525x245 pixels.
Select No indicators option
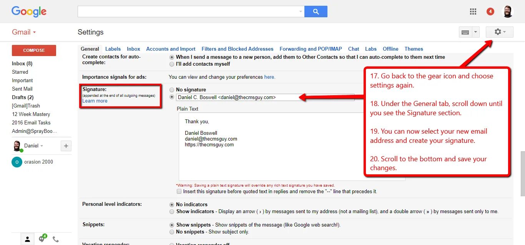coord(172,205)
